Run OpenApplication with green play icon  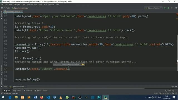[165, 8]
